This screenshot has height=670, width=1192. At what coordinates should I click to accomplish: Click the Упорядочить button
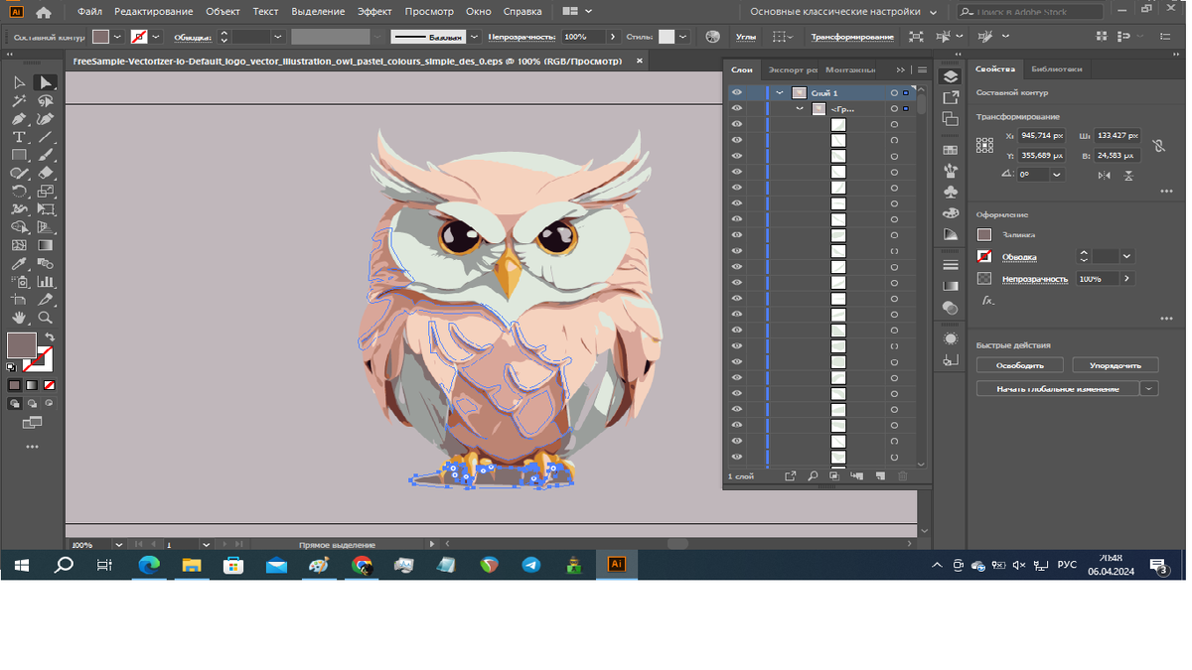click(1116, 365)
